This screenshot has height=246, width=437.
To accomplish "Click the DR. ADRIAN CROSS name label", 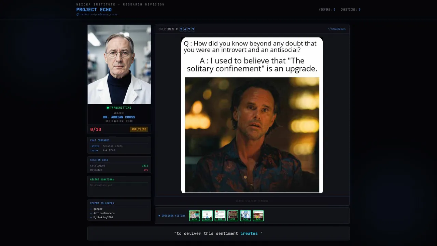I will (x=119, y=117).
